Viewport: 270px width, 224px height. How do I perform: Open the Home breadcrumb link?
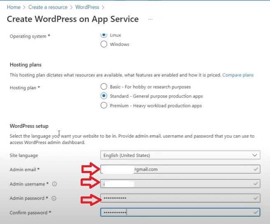[14, 7]
